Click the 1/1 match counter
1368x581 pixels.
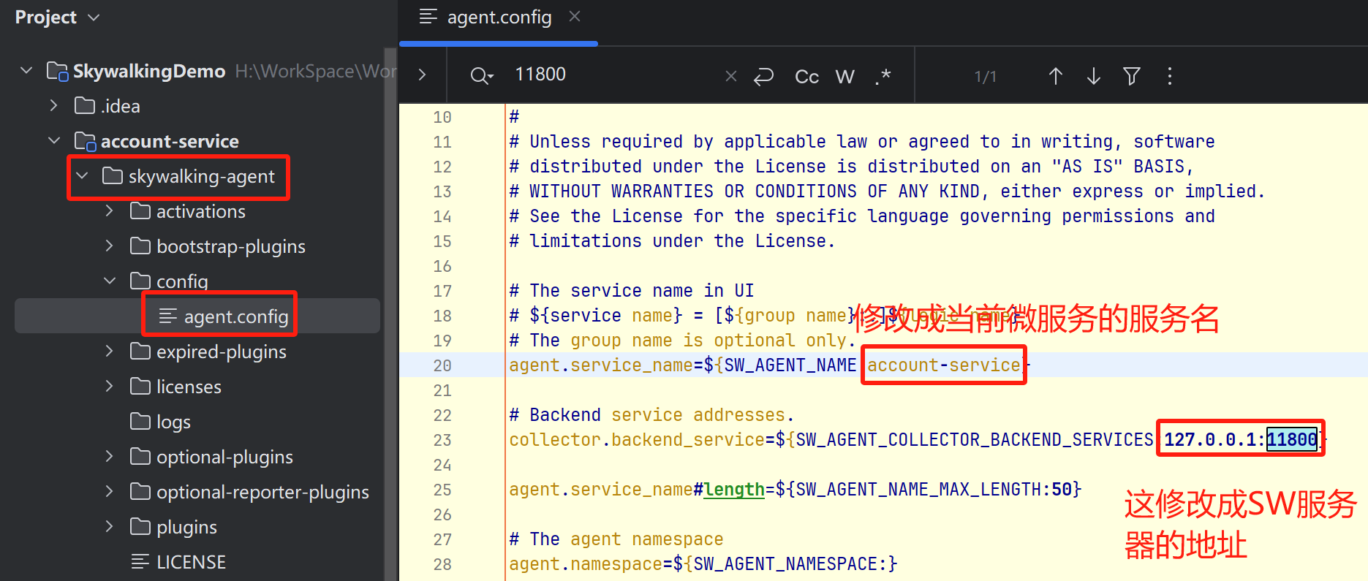(x=985, y=76)
